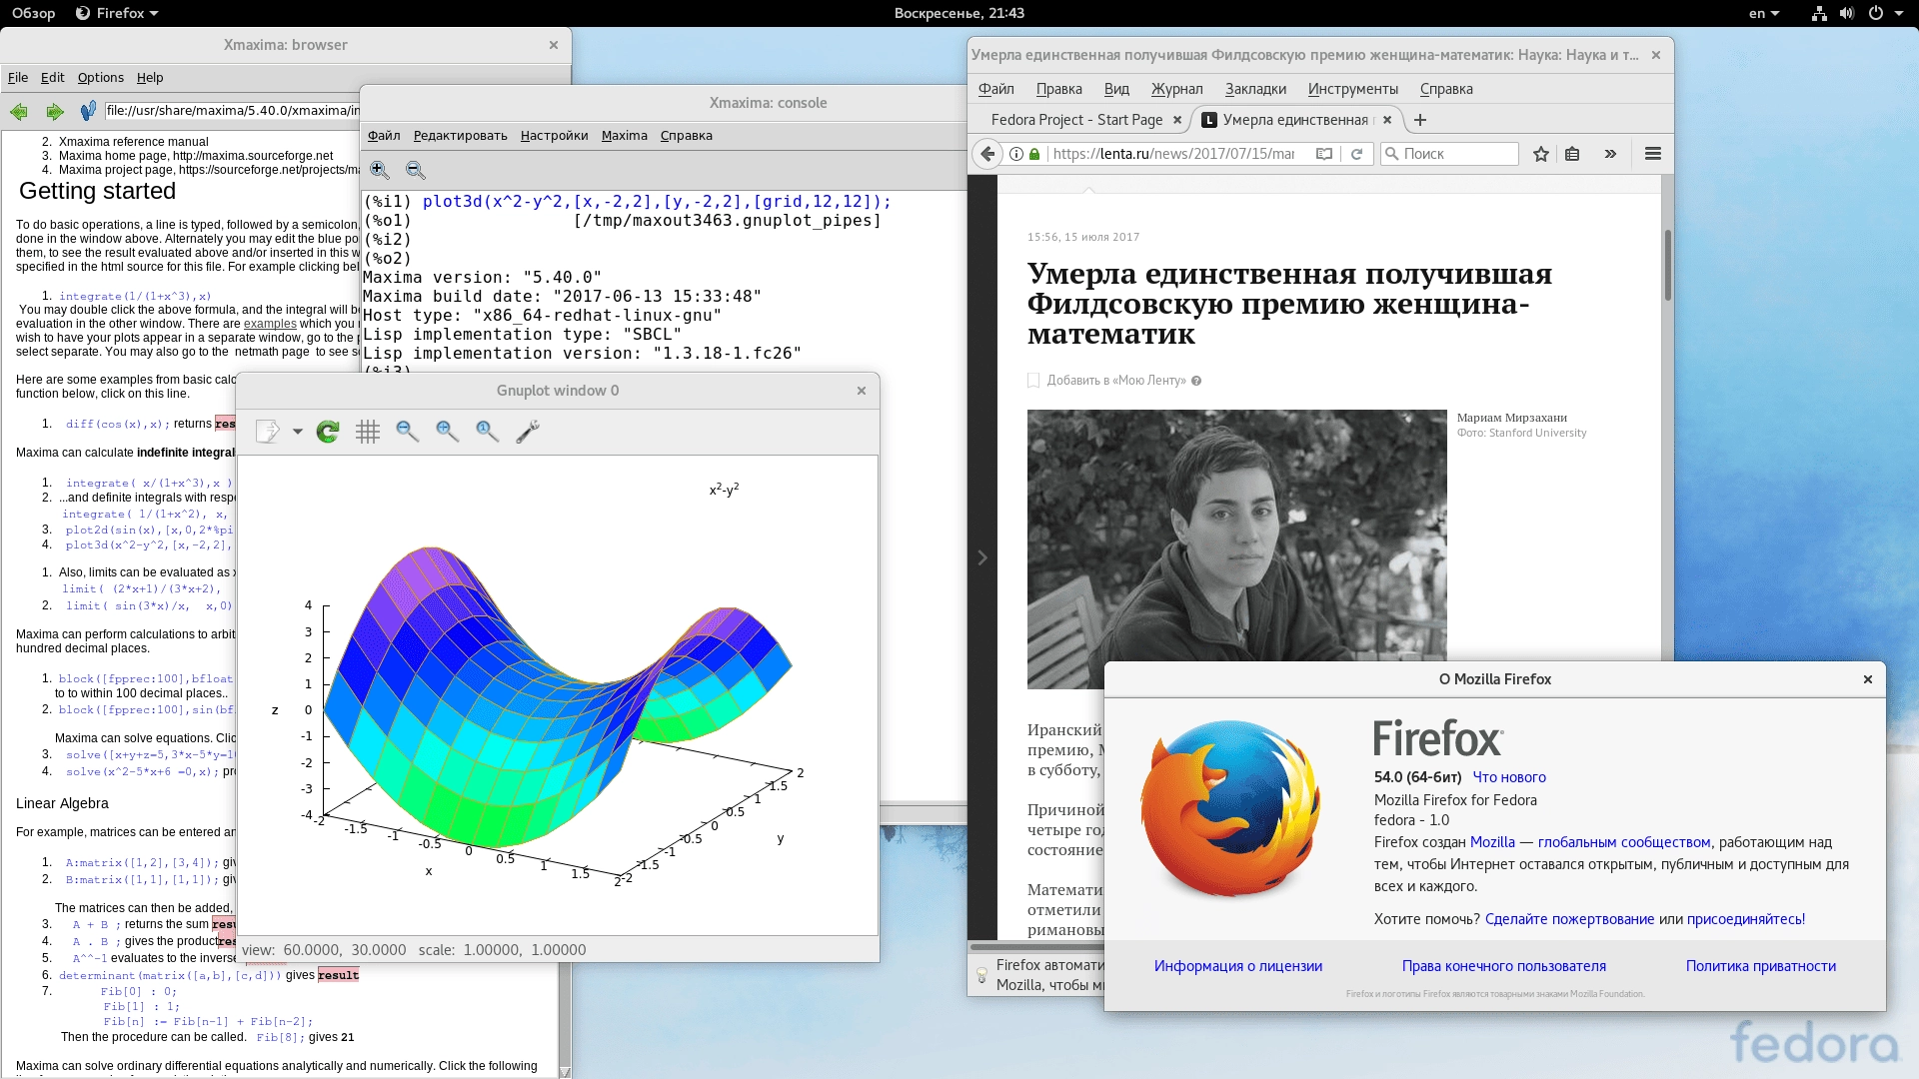Click Gnuplot zoom to previous icon
The width and height of the screenshot is (1919, 1079).
pyautogui.click(x=408, y=431)
